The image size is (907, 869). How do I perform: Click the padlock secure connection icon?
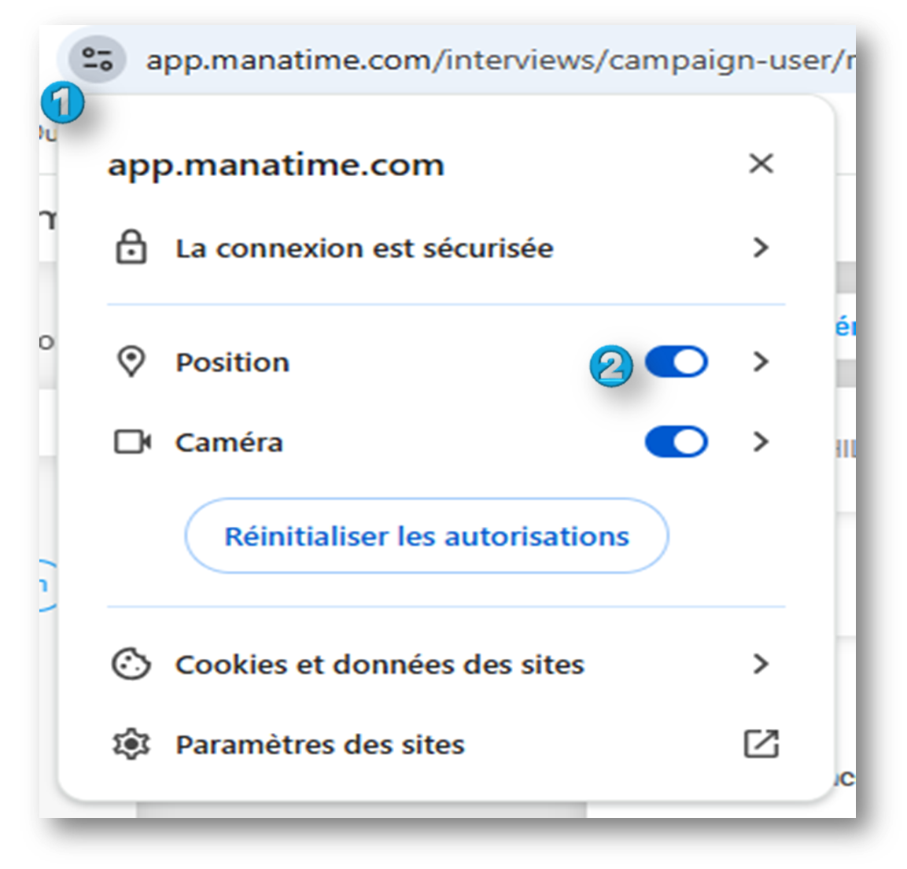[131, 248]
